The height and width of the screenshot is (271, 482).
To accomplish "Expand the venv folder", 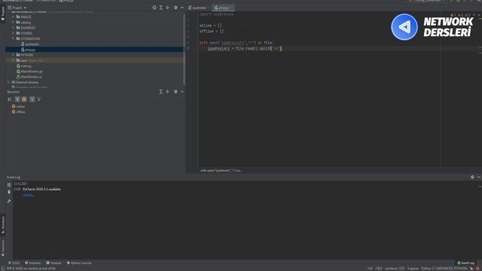I will pyautogui.click(x=13, y=60).
